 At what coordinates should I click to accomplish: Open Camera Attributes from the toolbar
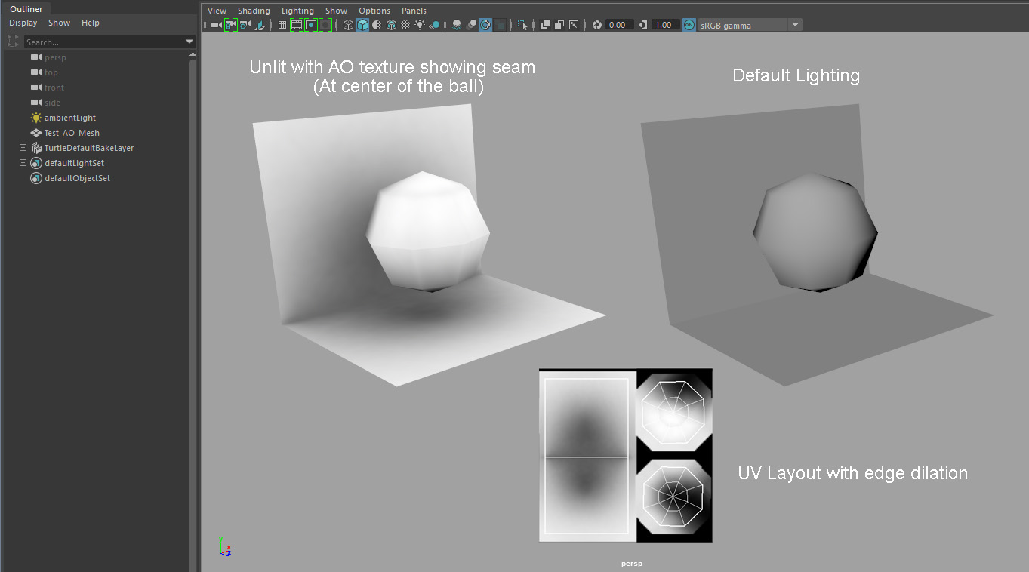click(x=245, y=25)
